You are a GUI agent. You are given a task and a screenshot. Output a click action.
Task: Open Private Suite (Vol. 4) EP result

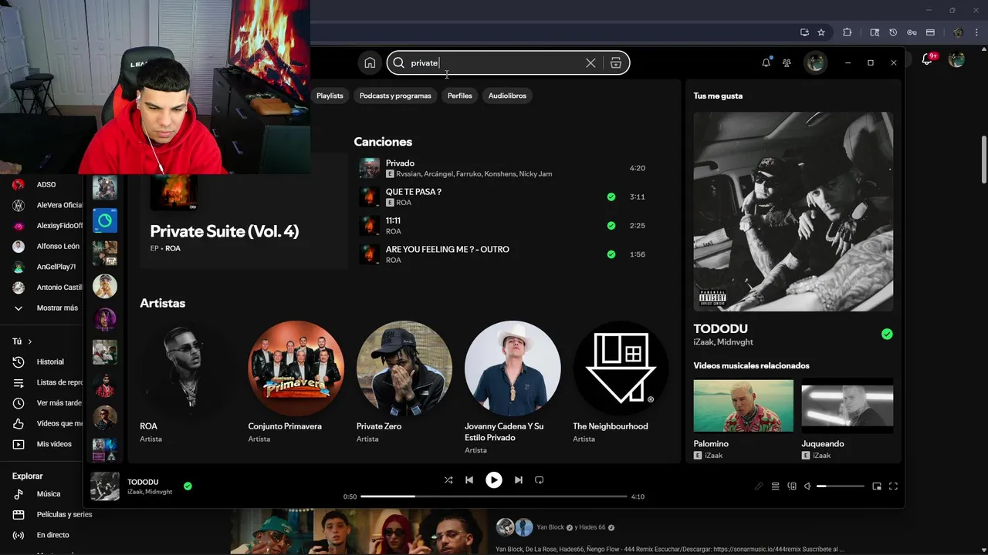(243, 210)
